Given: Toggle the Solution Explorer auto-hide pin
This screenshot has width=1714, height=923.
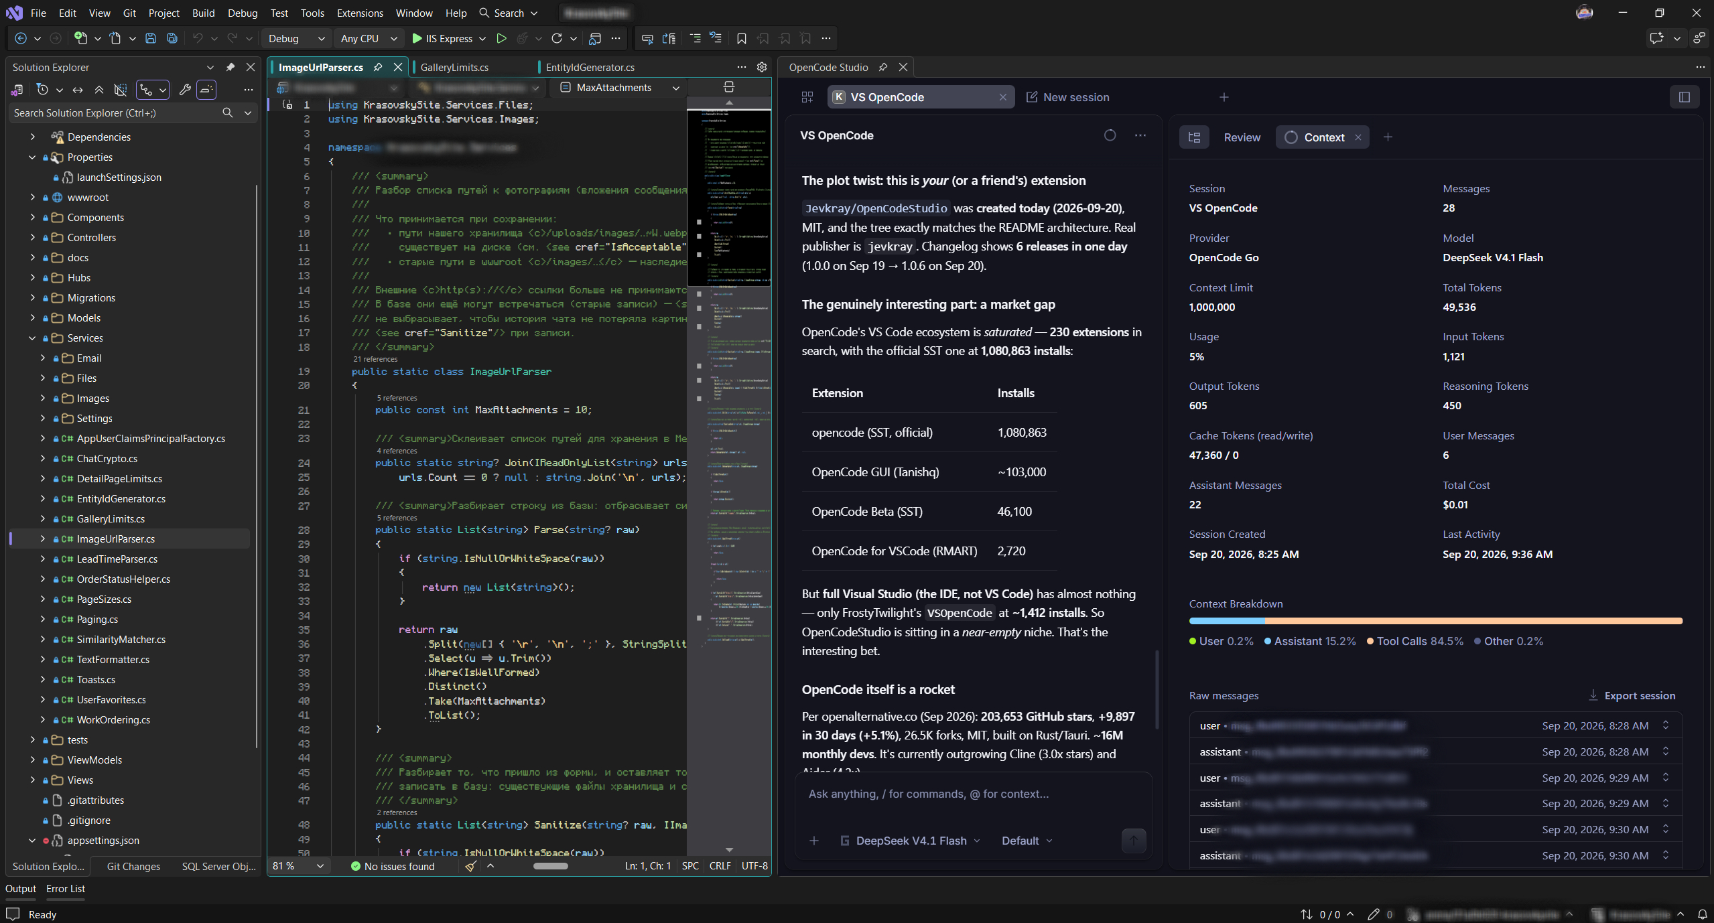Looking at the screenshot, I should coord(230,67).
